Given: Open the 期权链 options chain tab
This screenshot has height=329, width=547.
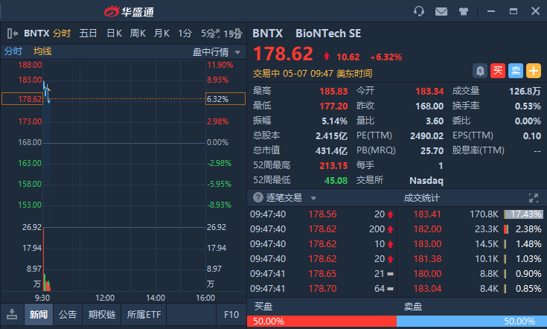Looking at the screenshot, I should 101,314.
